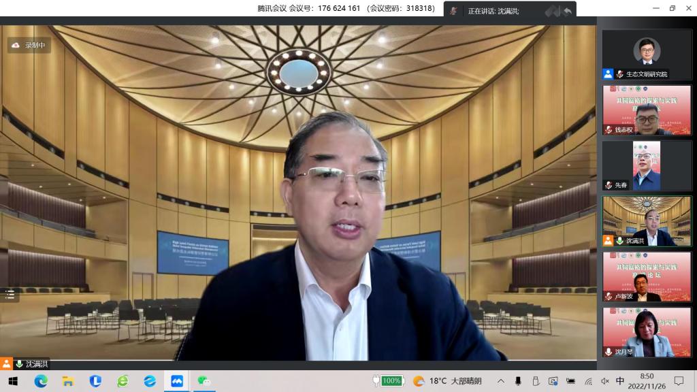Select the 生态文明研究院 participant tile
Screen dimensions: 697x392
click(x=646, y=54)
